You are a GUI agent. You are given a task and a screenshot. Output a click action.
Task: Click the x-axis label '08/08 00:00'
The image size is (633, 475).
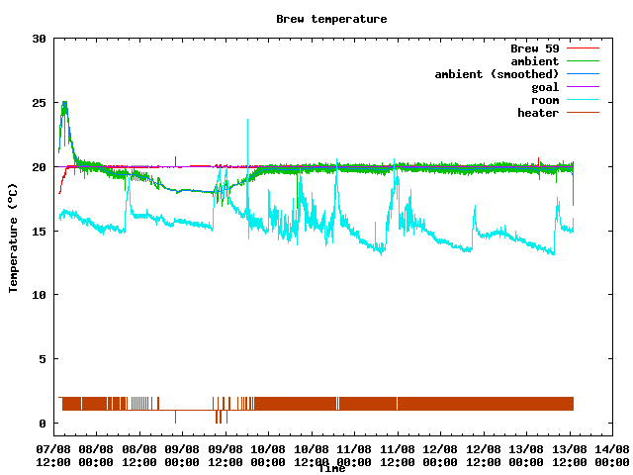coord(96,455)
